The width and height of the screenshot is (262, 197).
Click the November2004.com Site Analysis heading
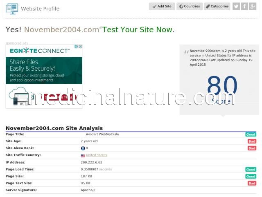54,128
